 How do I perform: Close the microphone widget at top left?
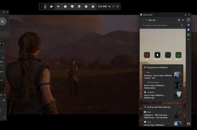tap(7, 12)
